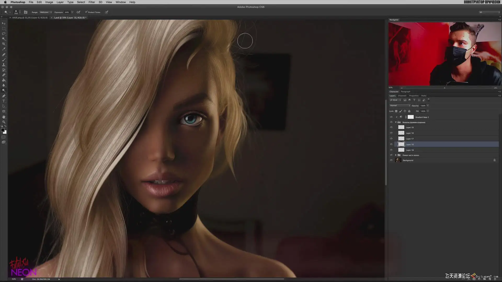
Task: Select the Crop tool
Action: [4, 44]
